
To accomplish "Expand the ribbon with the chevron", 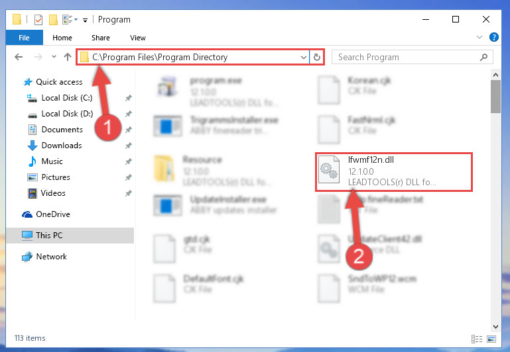I will coord(479,37).
